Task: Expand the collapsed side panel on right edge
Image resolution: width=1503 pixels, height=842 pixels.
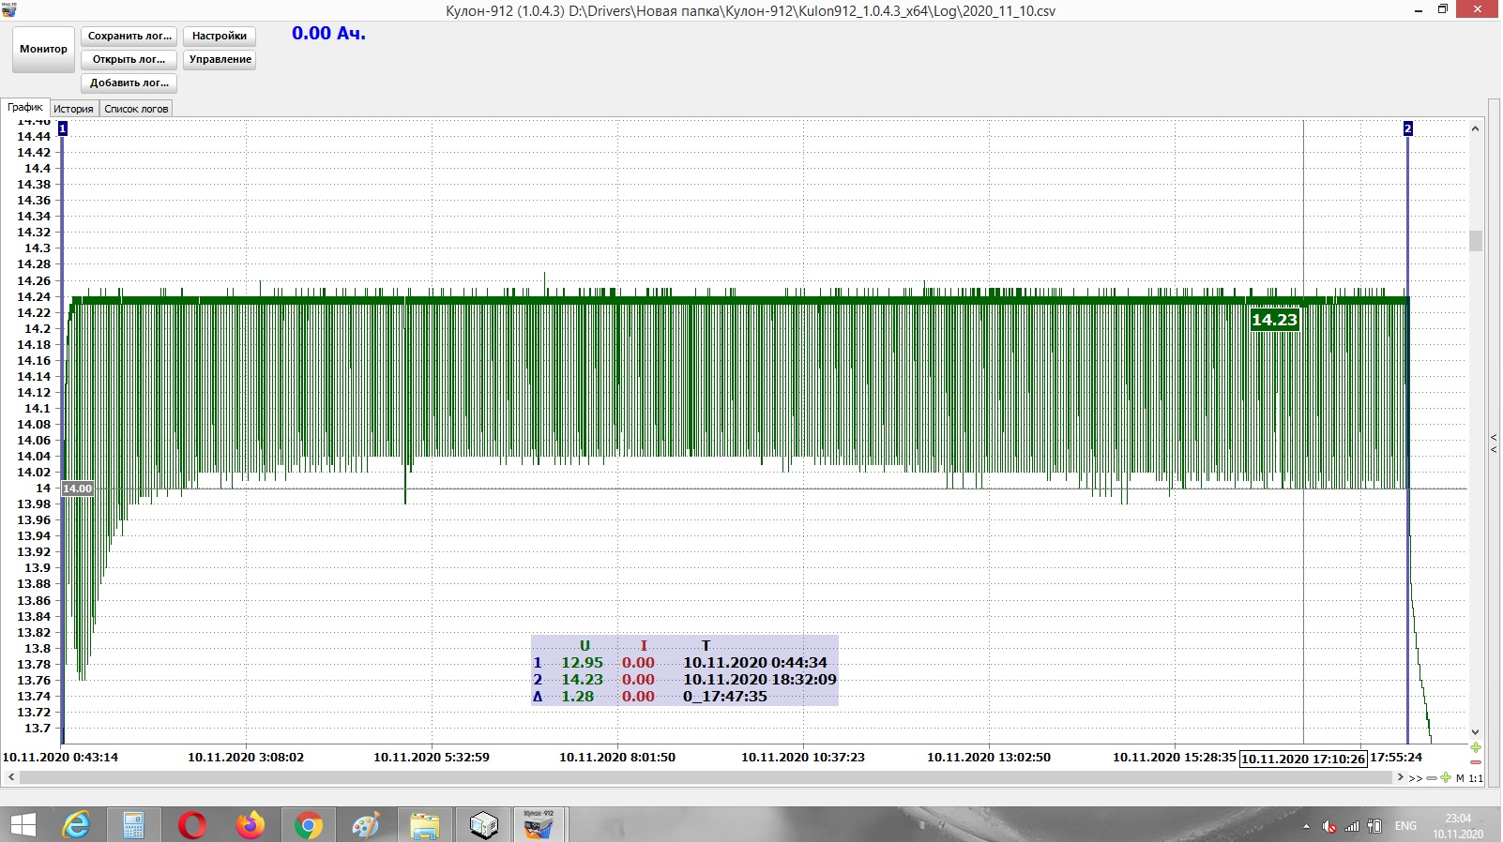Action: pos(1494,444)
